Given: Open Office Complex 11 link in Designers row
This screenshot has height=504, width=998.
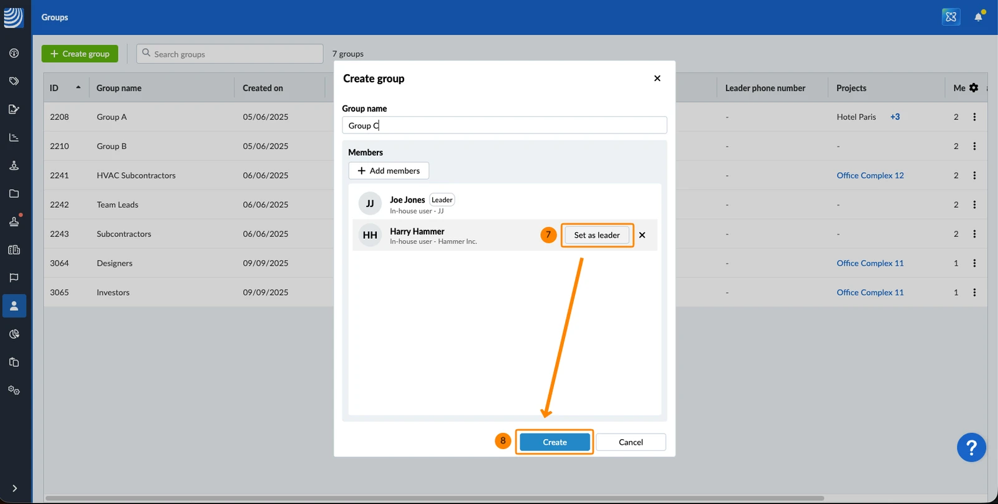Looking at the screenshot, I should [x=870, y=263].
